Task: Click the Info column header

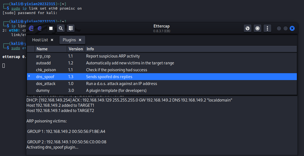Action: pyautogui.click(x=90, y=49)
